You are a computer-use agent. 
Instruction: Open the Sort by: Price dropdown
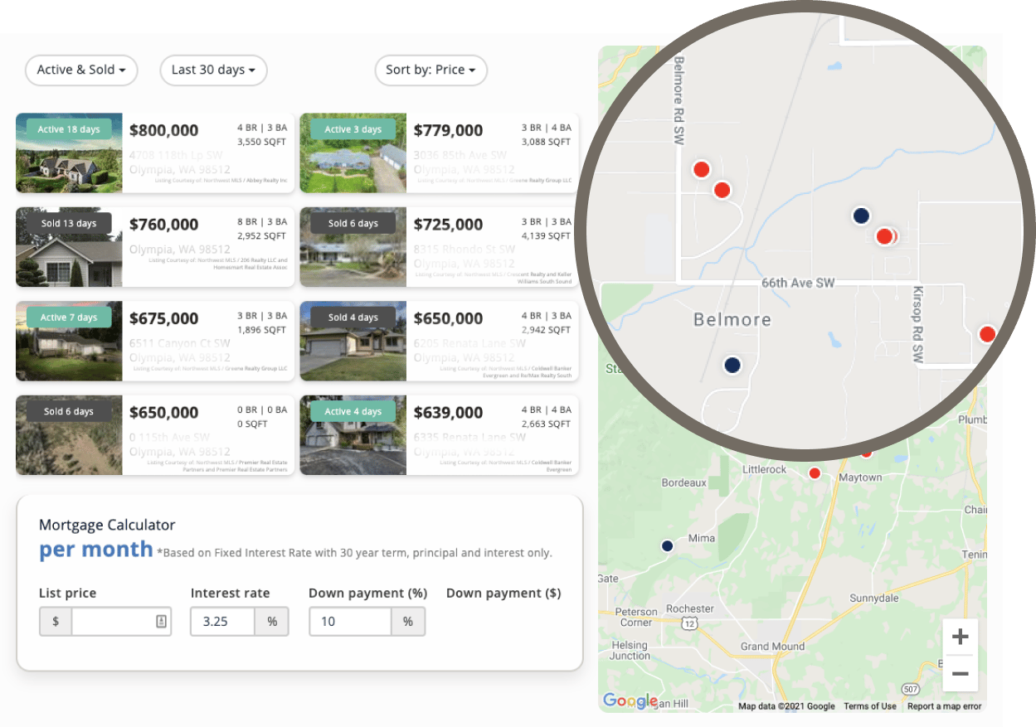coord(430,70)
